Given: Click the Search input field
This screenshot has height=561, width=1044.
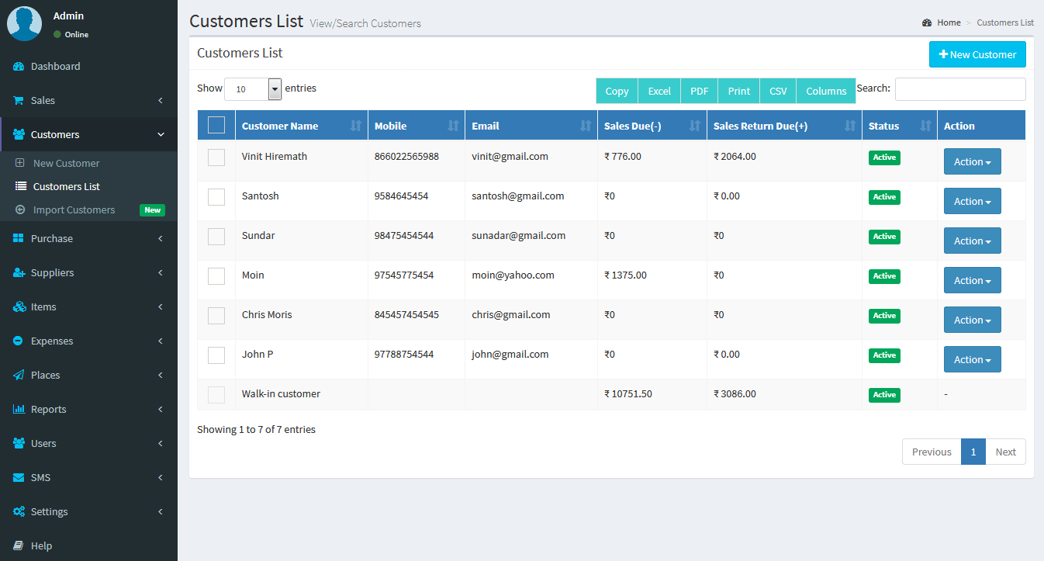Looking at the screenshot, I should (960, 89).
